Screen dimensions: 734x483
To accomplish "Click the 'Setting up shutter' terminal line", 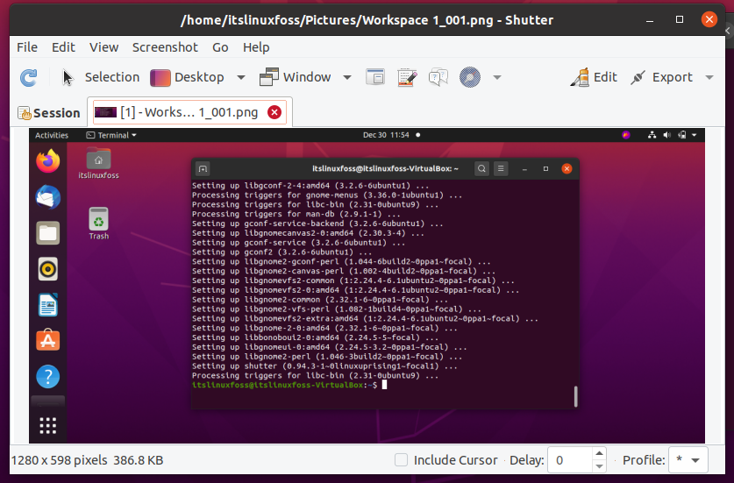I will 324,366.
